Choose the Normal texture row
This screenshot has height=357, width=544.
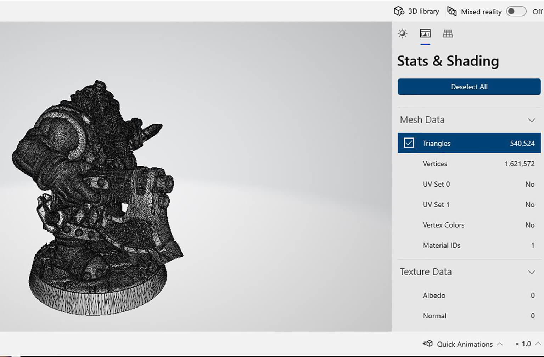click(469, 316)
